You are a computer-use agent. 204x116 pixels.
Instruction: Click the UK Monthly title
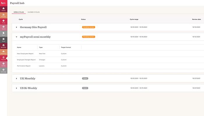tap(28, 79)
